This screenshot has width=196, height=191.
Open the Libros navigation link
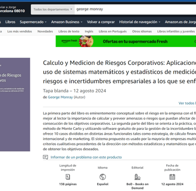[10, 22]
